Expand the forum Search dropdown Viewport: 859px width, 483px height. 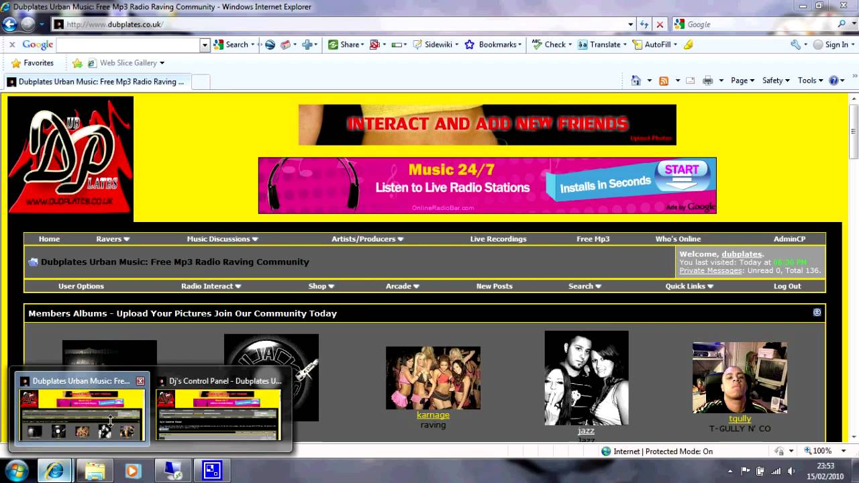[x=585, y=286]
